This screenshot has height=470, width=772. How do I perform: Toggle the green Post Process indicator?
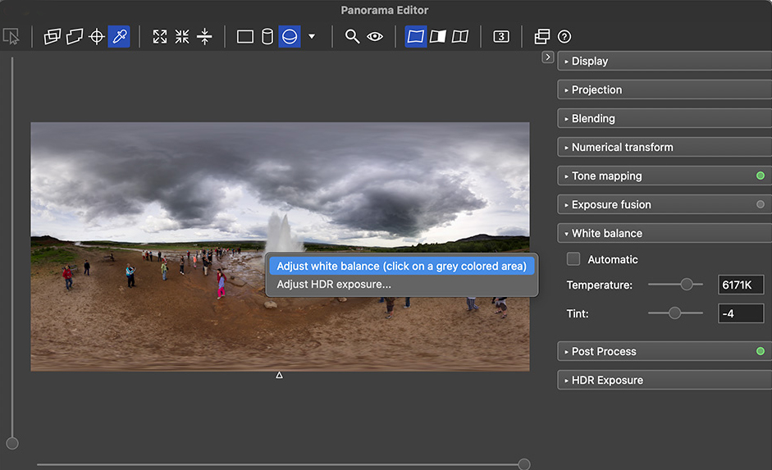(x=760, y=351)
